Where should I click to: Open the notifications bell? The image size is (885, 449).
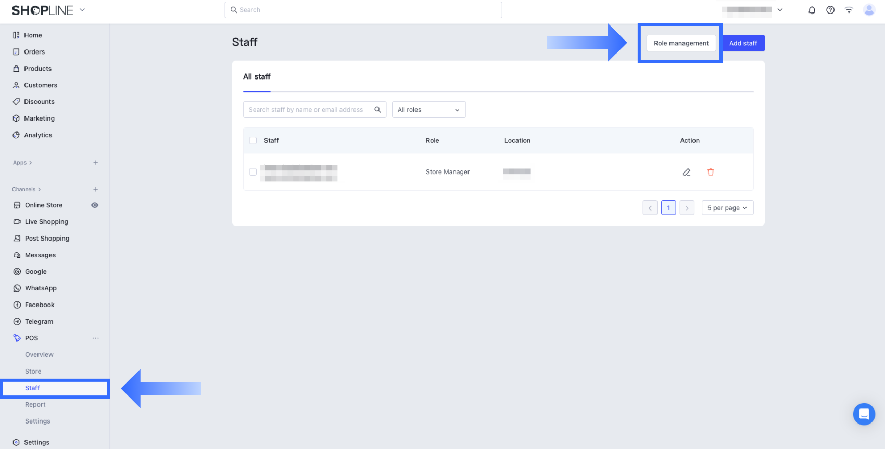[x=812, y=10]
